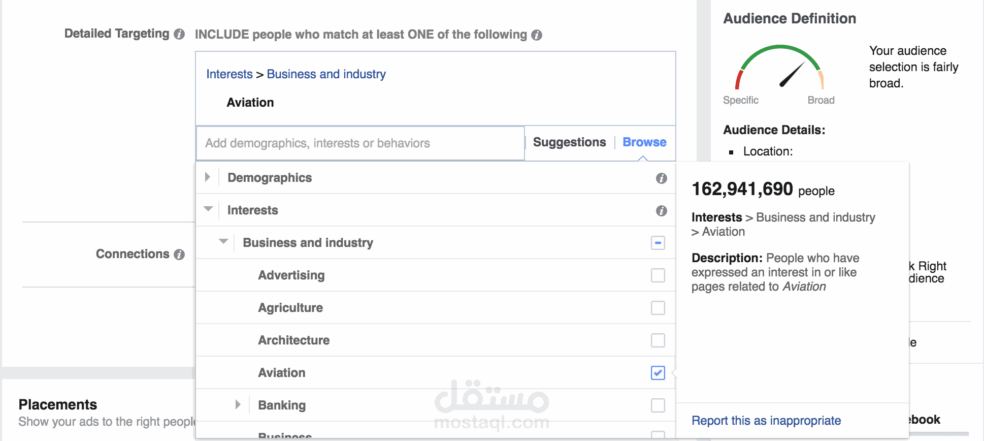The image size is (984, 441).
Task: Focus the Add demographics, interests or behaviors field
Action: pyautogui.click(x=359, y=143)
